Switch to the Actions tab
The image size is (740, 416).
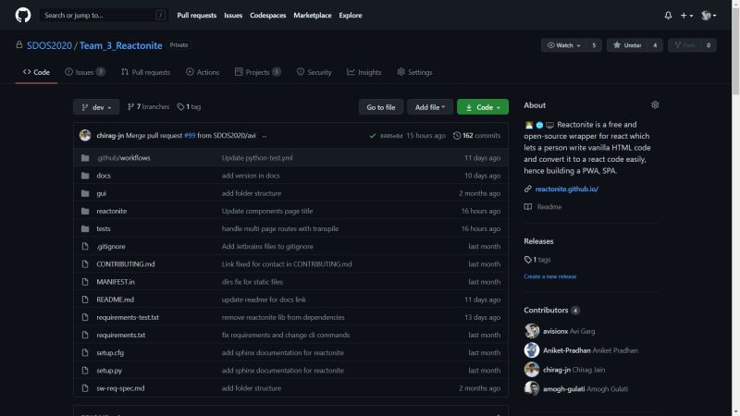pos(203,72)
